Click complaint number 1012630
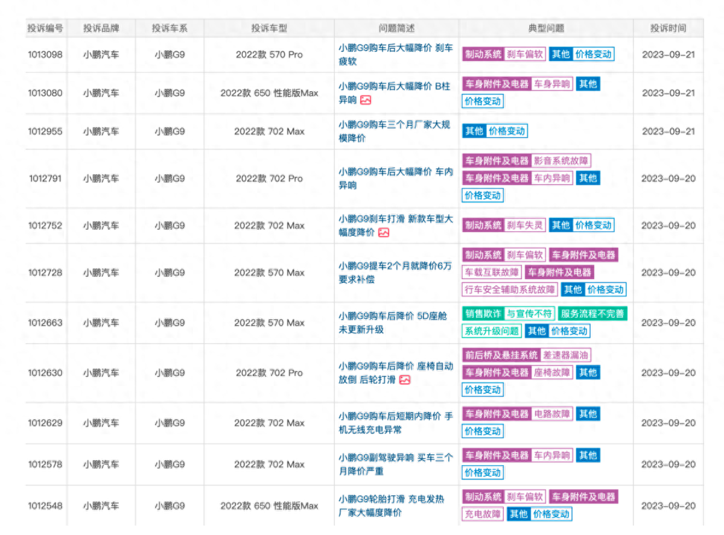The image size is (724, 535). [45, 373]
